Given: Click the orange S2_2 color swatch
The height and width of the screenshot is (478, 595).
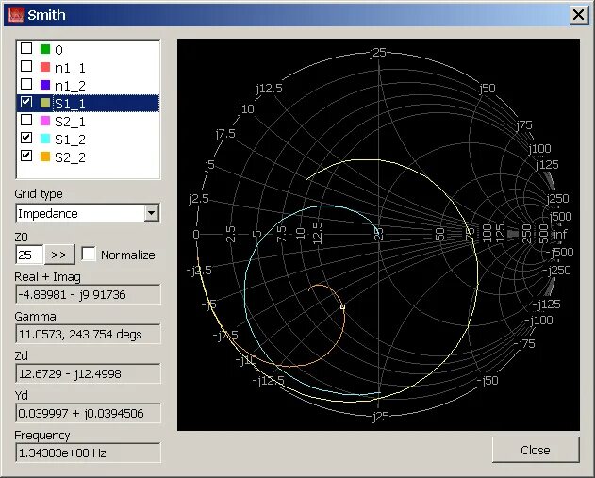Looking at the screenshot, I should pos(45,157).
